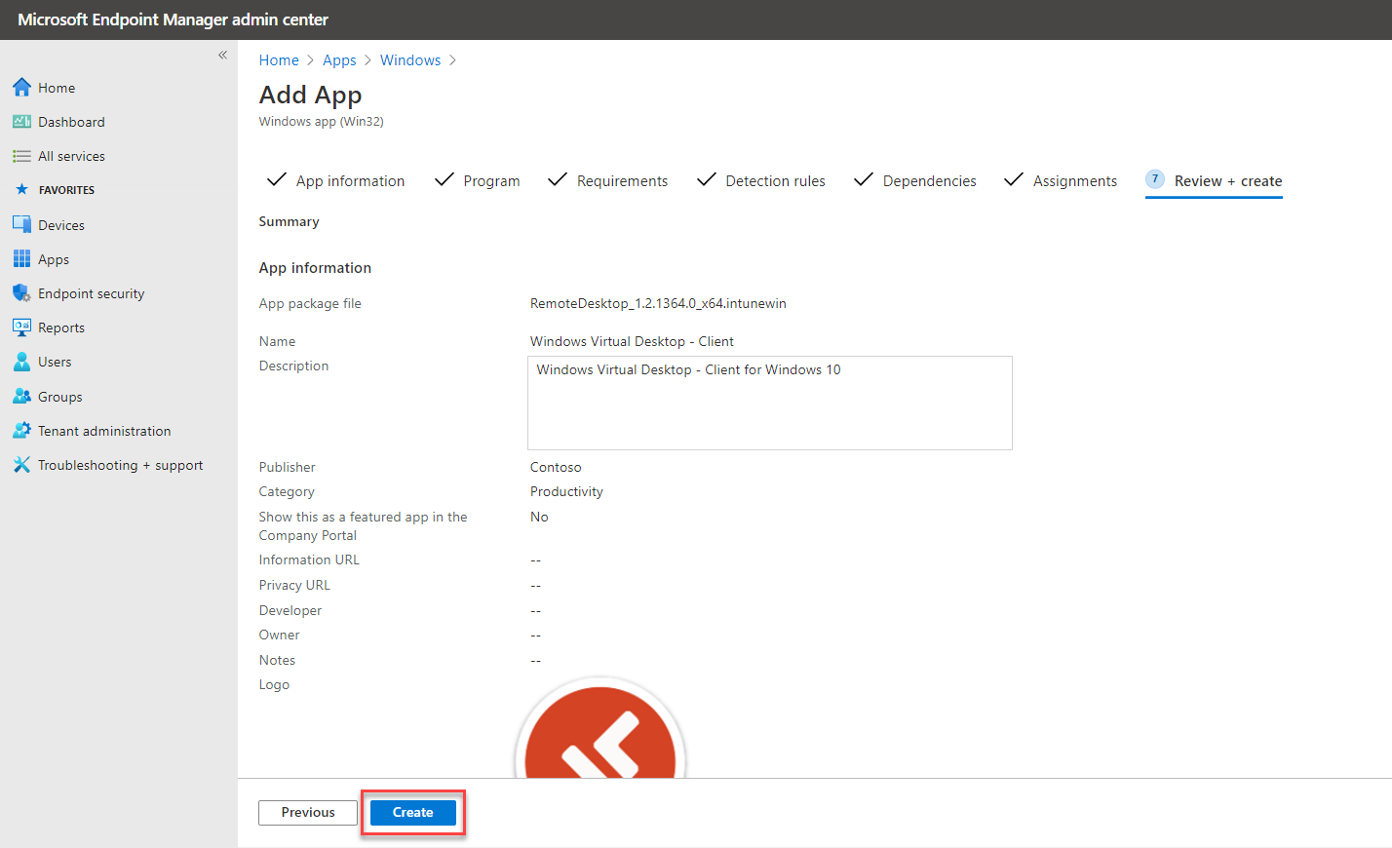The height and width of the screenshot is (848, 1392).
Task: Click inside the Description text box
Action: click(x=769, y=403)
